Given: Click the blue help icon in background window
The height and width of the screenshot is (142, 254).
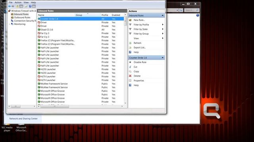Looking at the screenshot, I should tap(198, 15).
